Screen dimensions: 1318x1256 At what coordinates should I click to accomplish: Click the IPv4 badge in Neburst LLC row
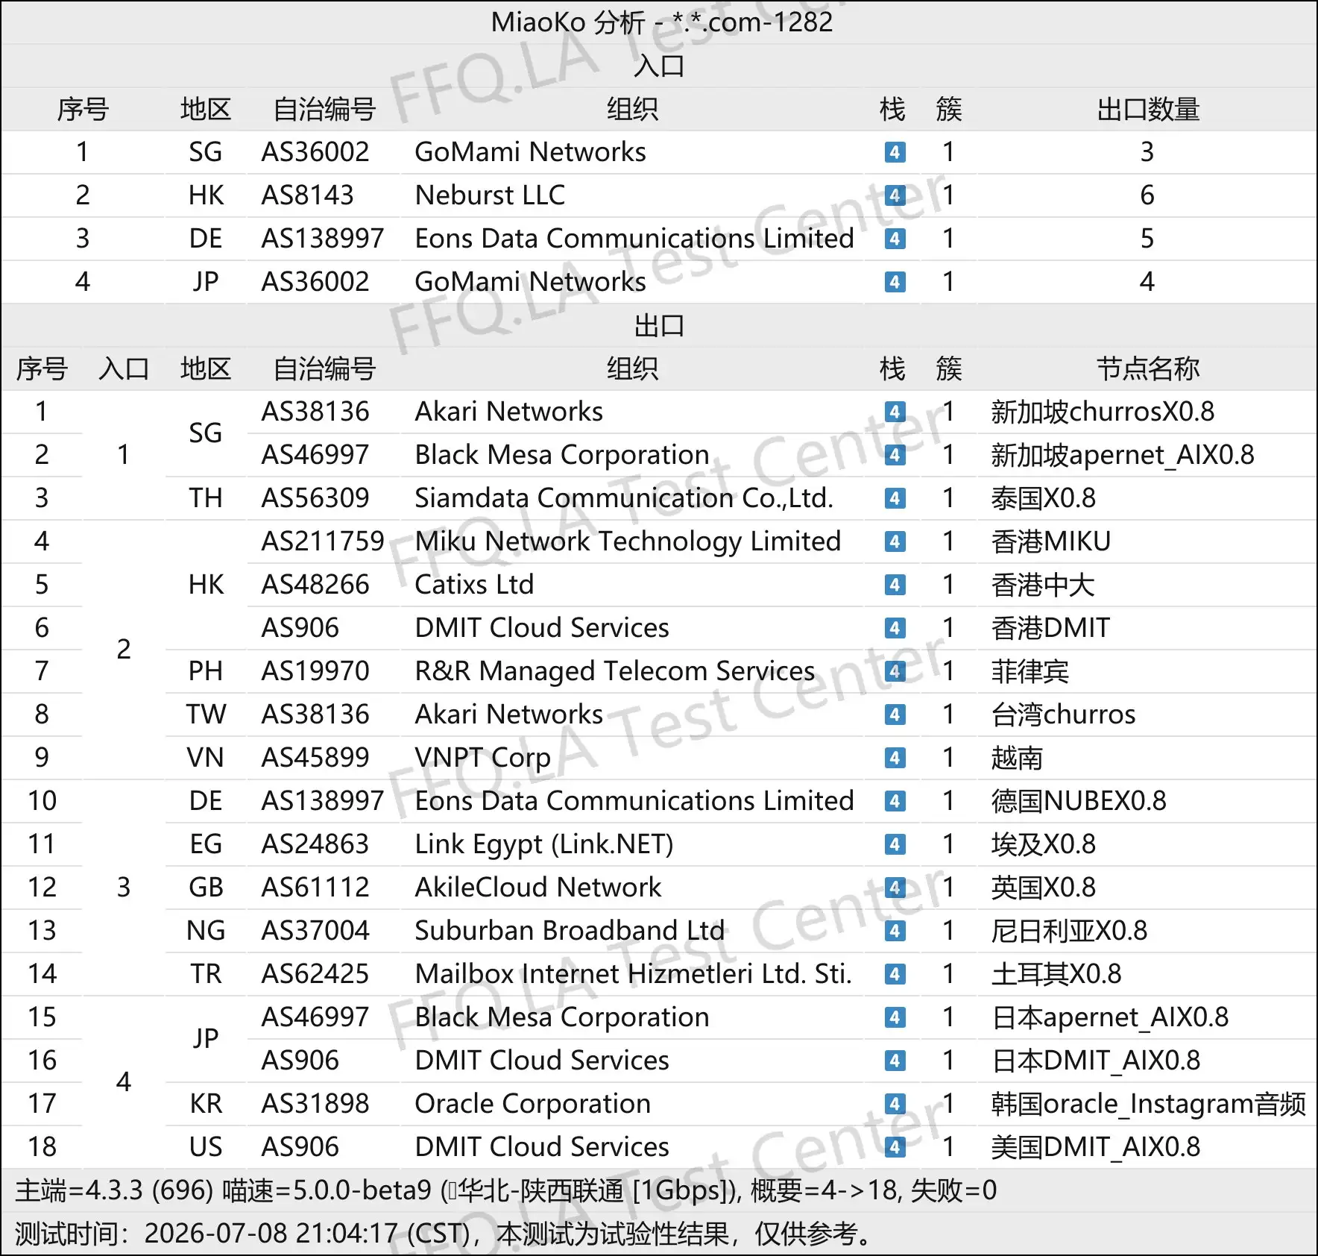coord(895,195)
